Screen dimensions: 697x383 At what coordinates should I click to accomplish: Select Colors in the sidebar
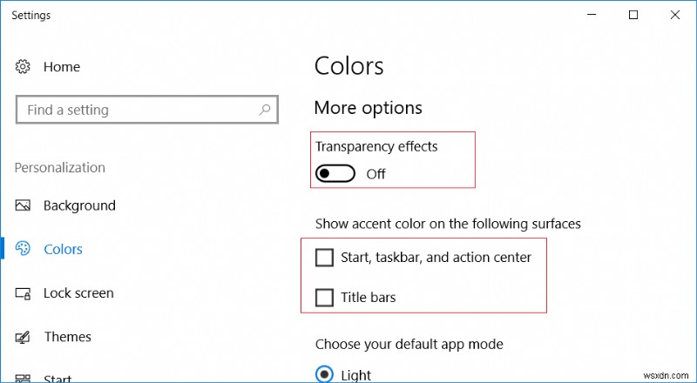click(x=63, y=249)
